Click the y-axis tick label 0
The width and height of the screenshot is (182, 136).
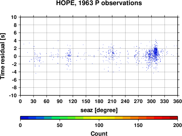coord(15,56)
